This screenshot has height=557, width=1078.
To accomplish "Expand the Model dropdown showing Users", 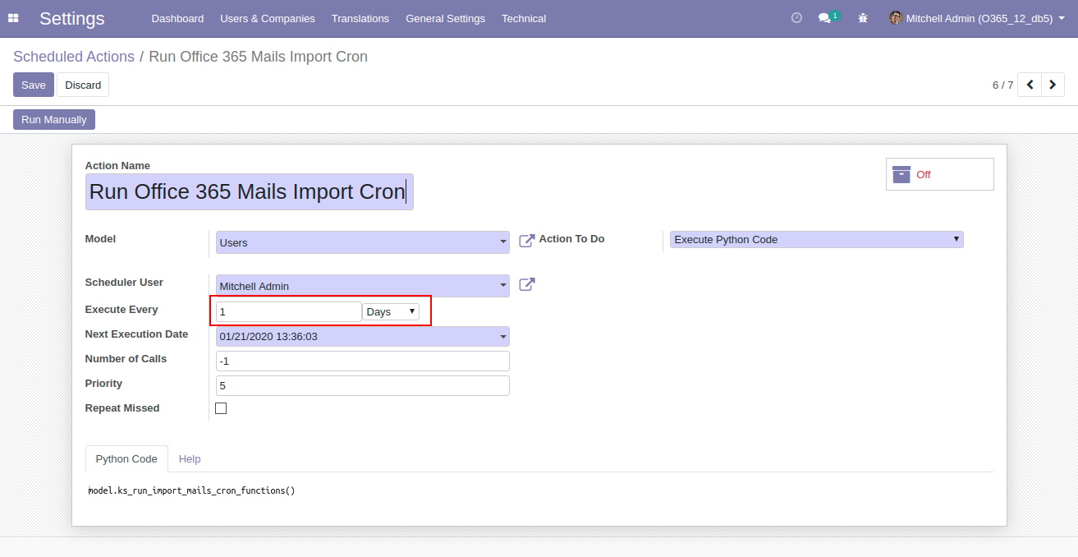I will point(362,242).
